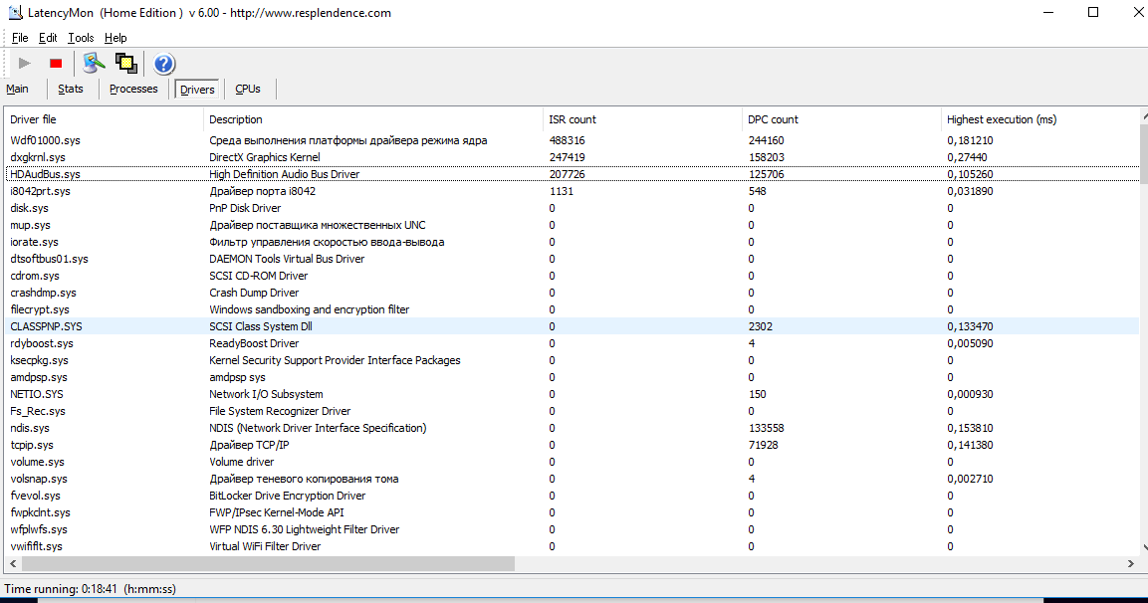Go to the Stats tab
Screen dimensions: 1148x603
(x=71, y=90)
